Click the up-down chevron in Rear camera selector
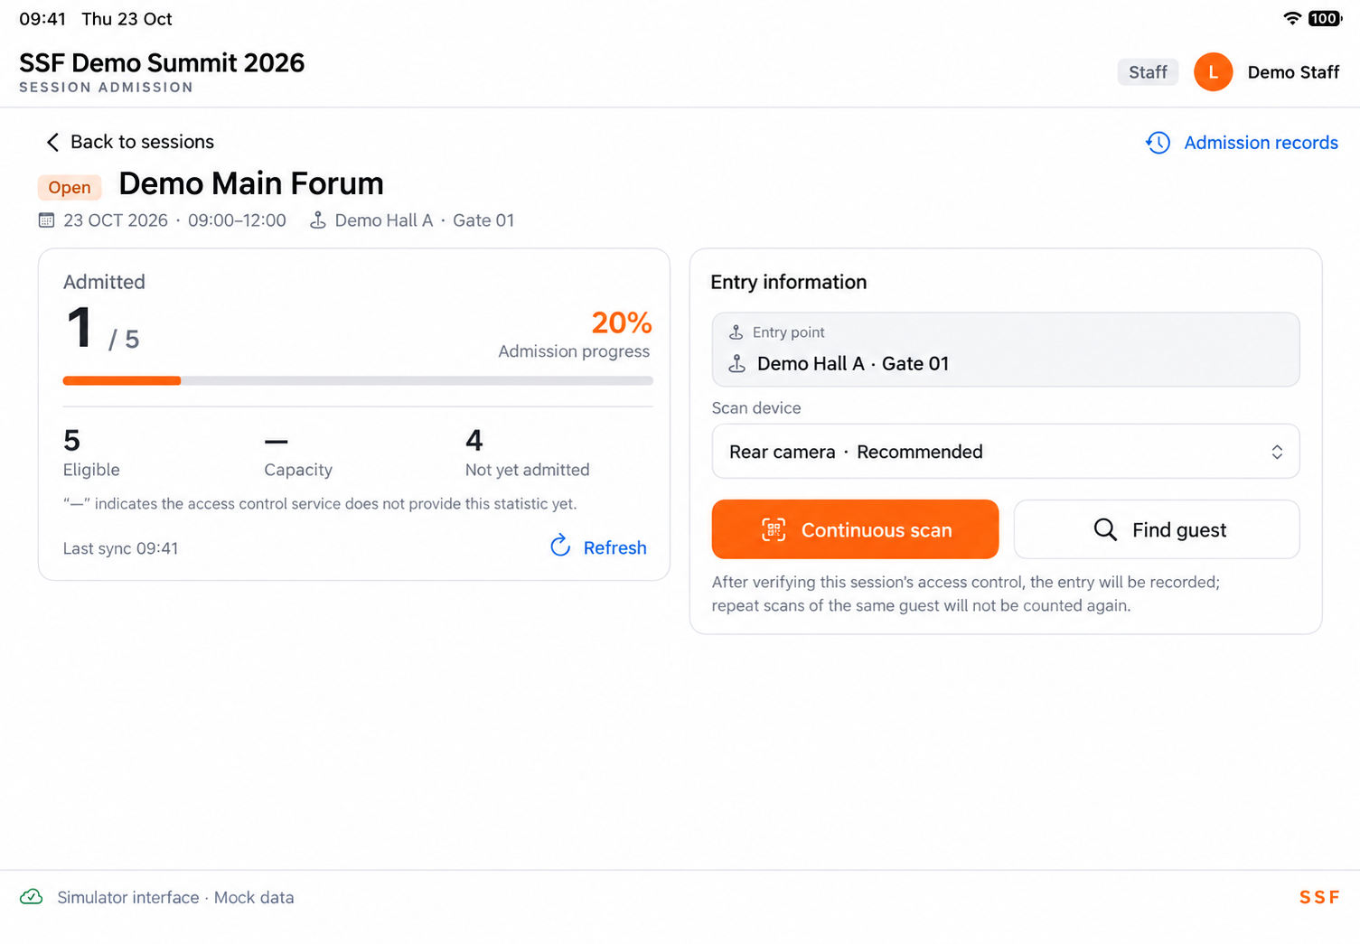Viewport: 1360px width, 944px height. [x=1277, y=452]
